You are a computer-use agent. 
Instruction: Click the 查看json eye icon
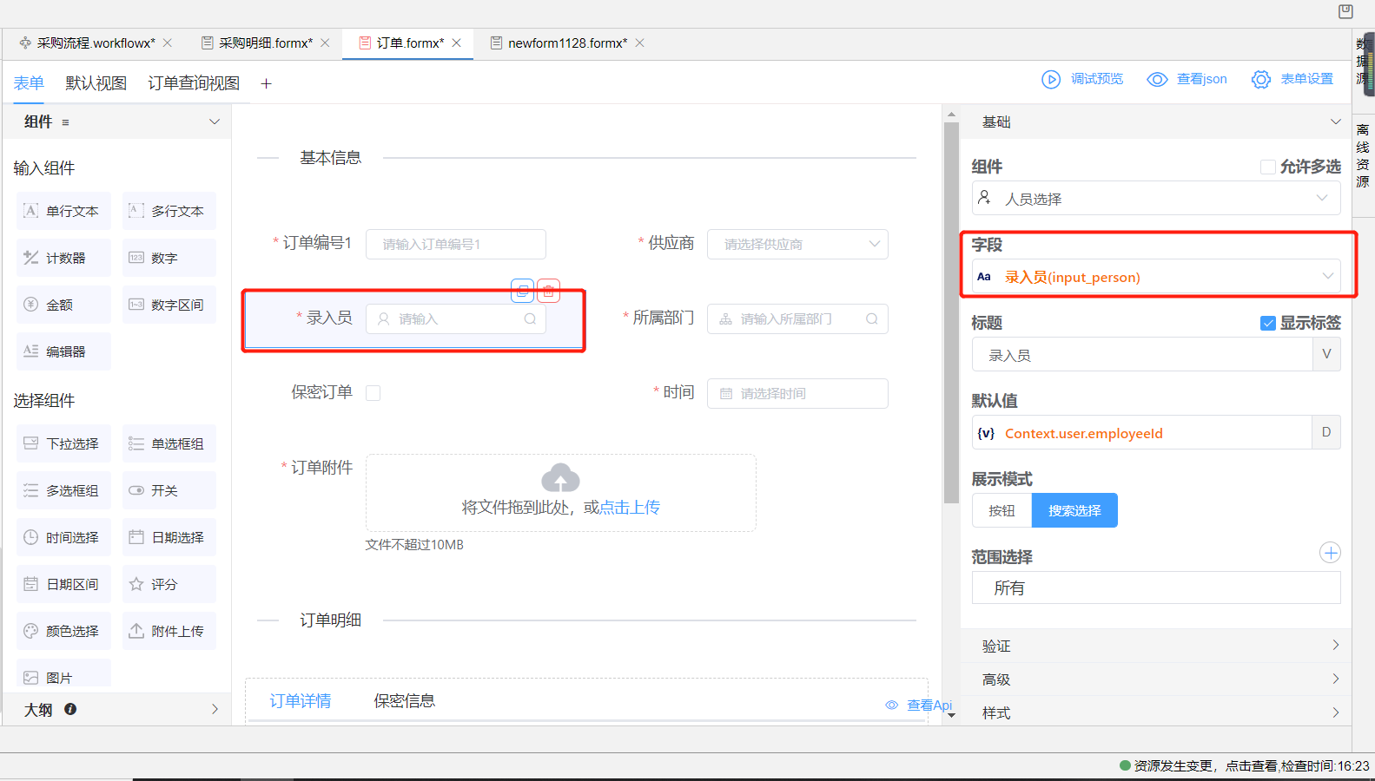tap(1157, 79)
